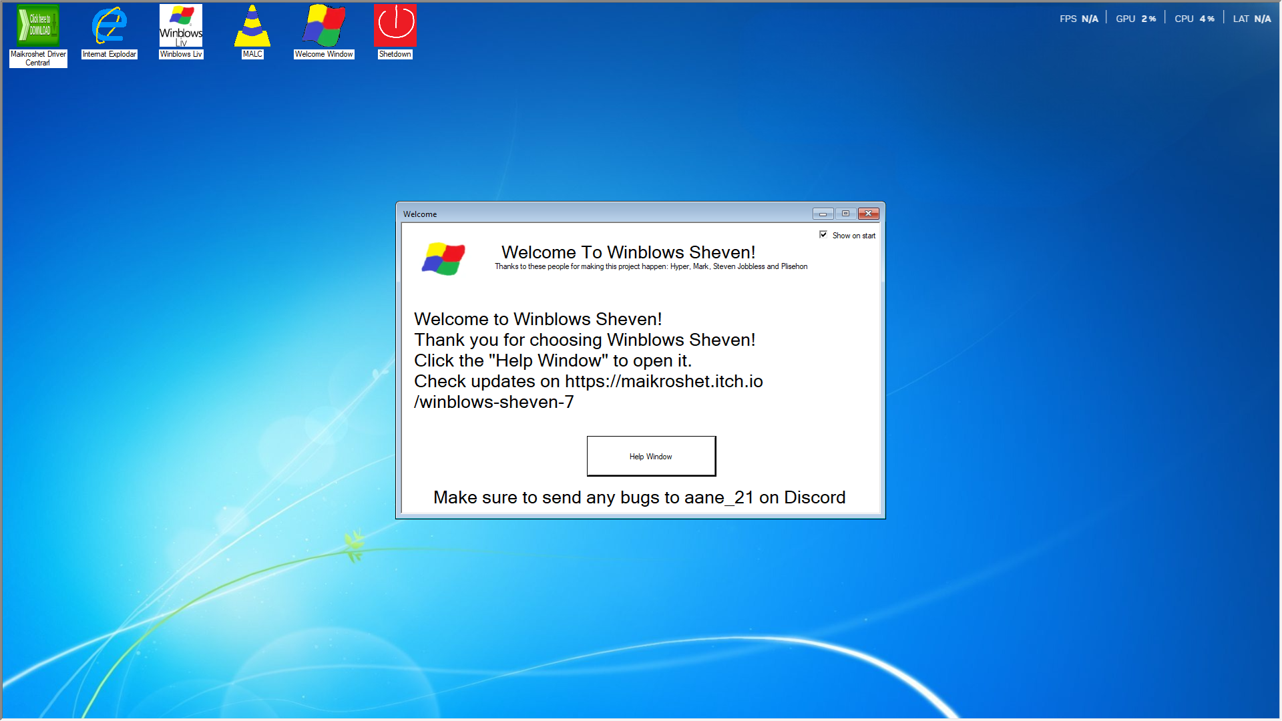Click the maikroshet.itch.io update URL text
Image resolution: width=1282 pixels, height=721 pixels.
pyautogui.click(x=663, y=381)
